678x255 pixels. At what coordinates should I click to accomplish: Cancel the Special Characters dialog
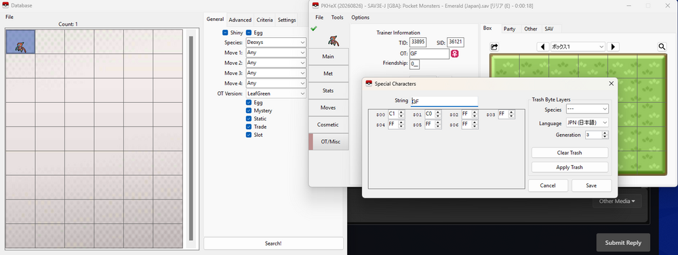pyautogui.click(x=548, y=185)
